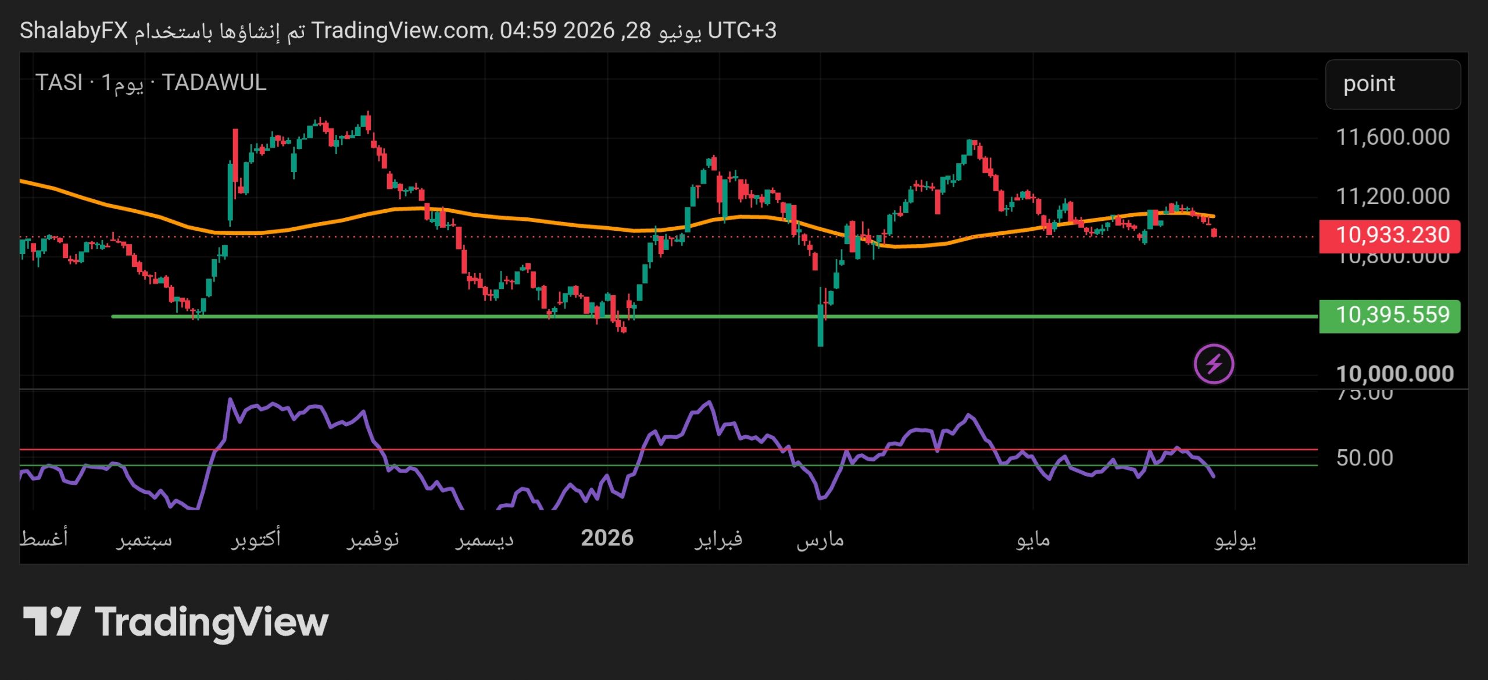Click the يوليو month label on time axis
The width and height of the screenshot is (1488, 680).
pyautogui.click(x=1235, y=540)
